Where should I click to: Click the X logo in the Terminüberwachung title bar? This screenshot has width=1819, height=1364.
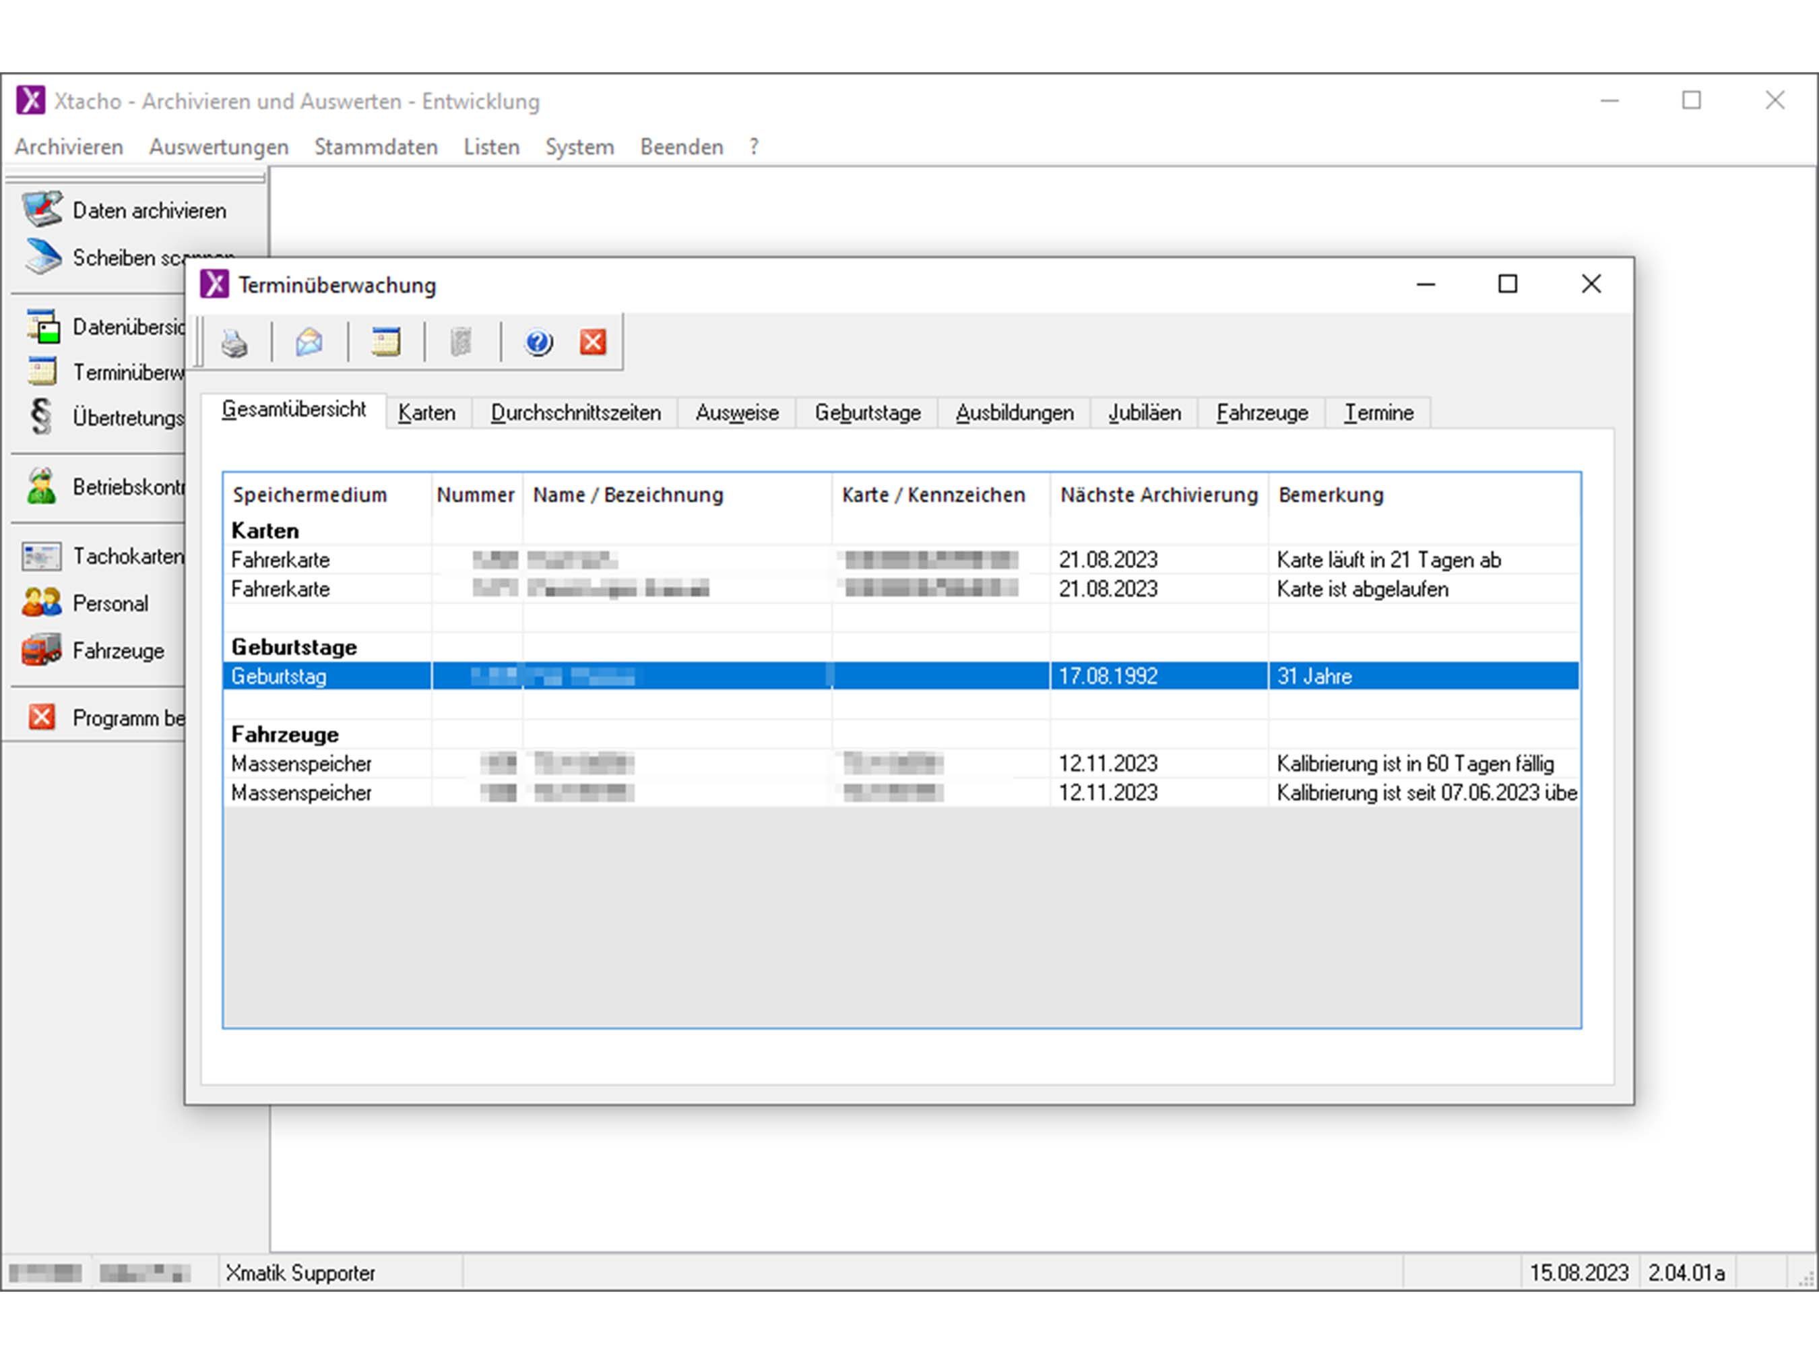(x=215, y=284)
